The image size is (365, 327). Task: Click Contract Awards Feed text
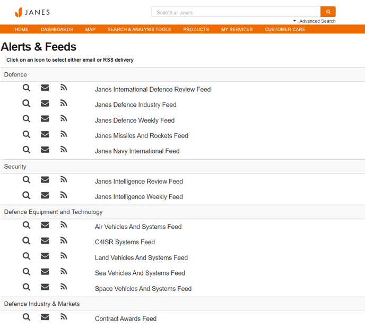pyautogui.click(x=126, y=319)
